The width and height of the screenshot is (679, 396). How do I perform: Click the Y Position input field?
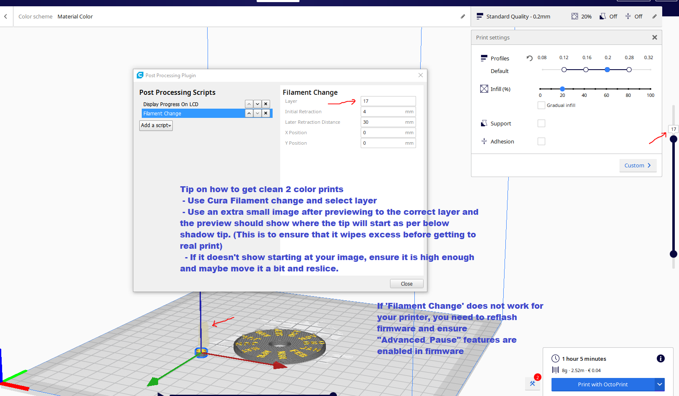(x=388, y=143)
